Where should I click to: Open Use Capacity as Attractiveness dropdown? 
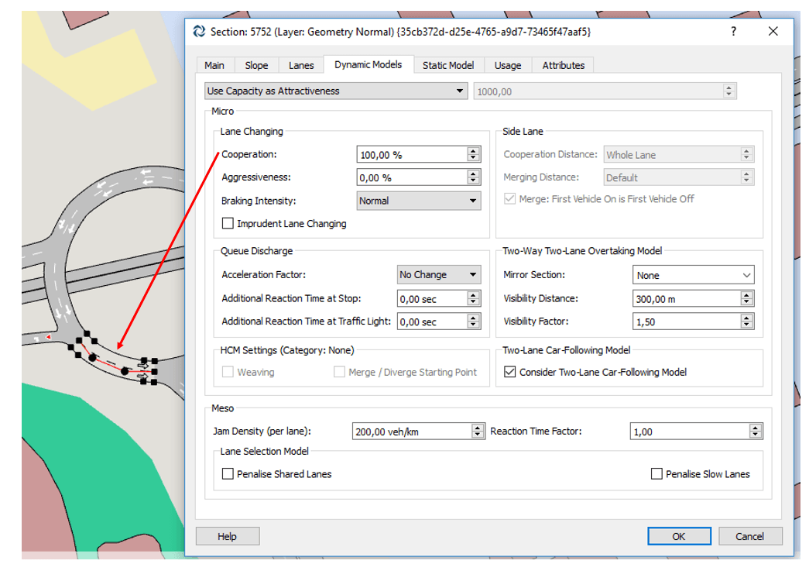[x=336, y=91]
